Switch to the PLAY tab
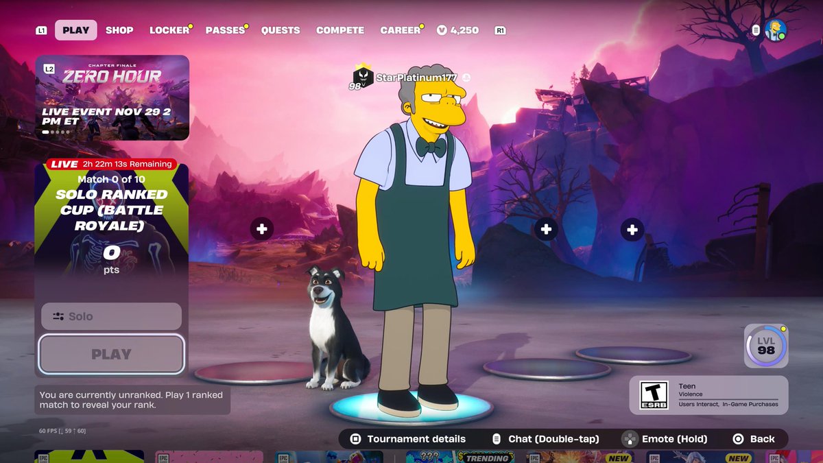This screenshot has width=823, height=463. (x=76, y=30)
